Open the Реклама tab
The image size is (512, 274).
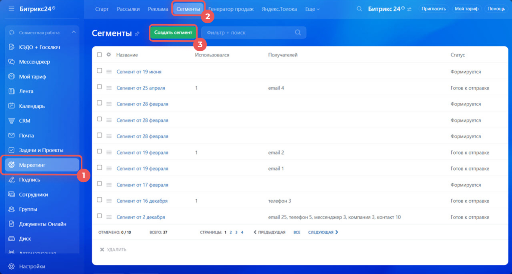click(158, 9)
